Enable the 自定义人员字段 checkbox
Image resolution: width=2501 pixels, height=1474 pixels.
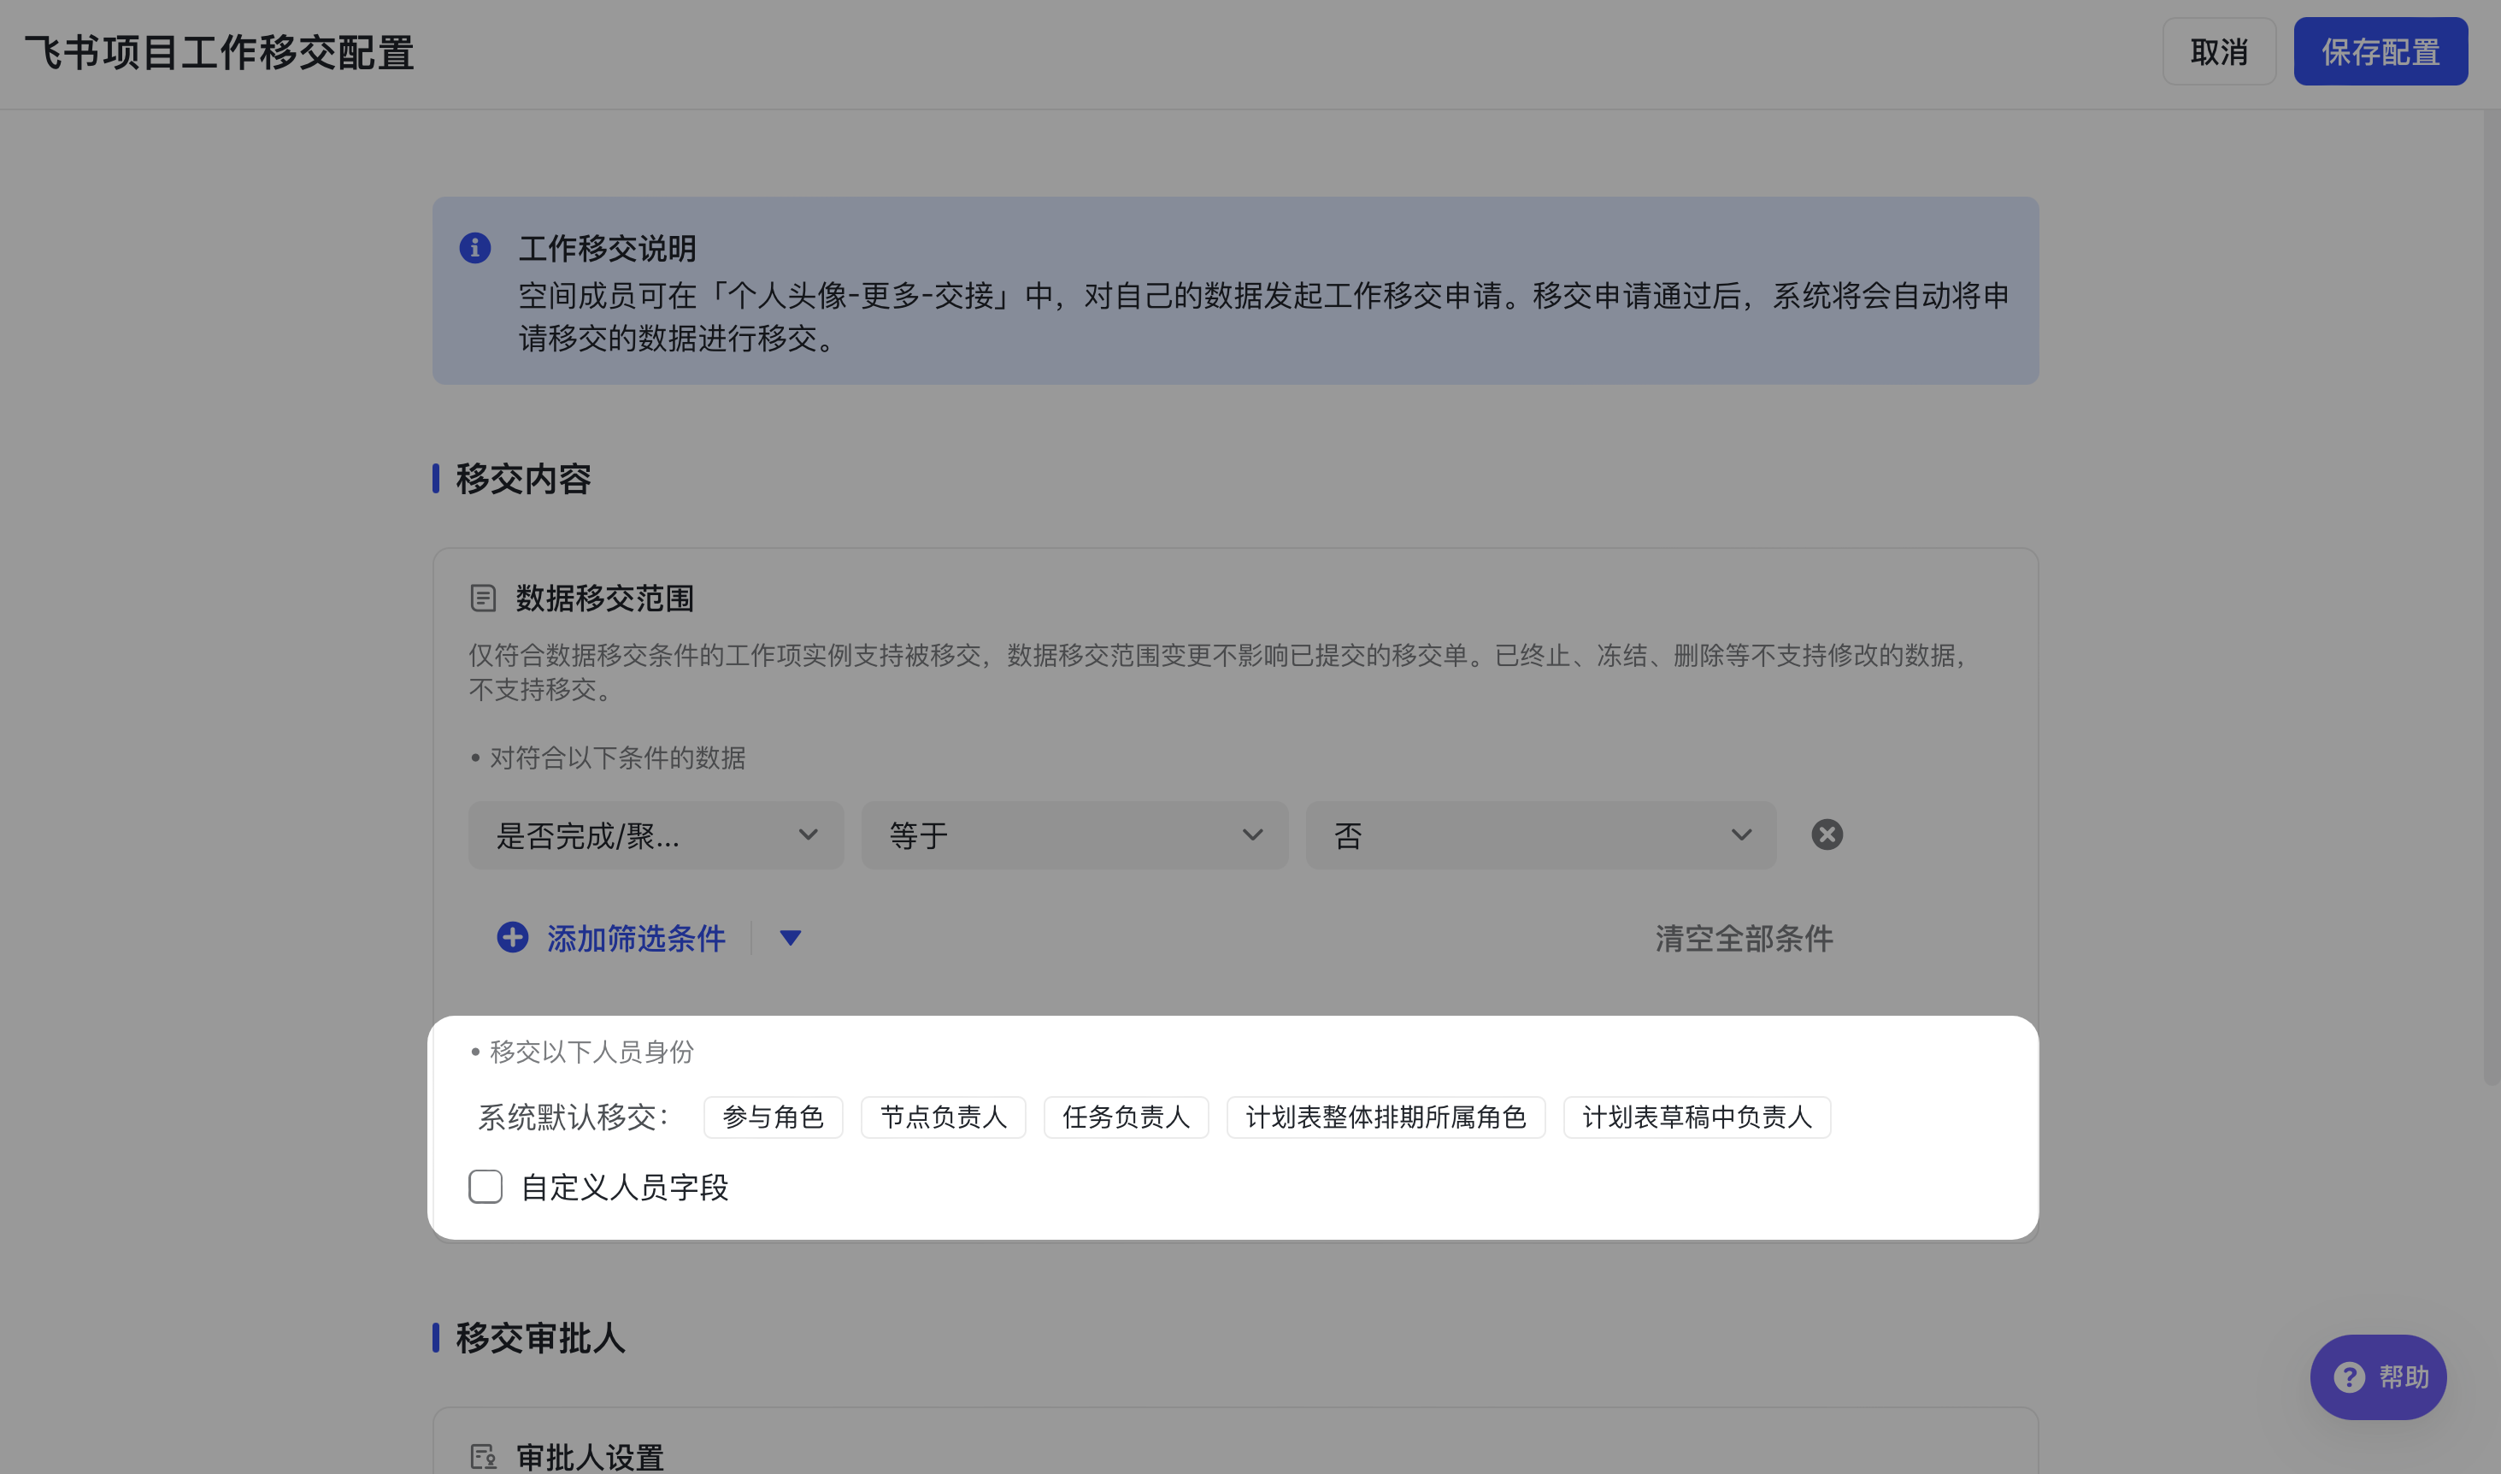click(485, 1186)
